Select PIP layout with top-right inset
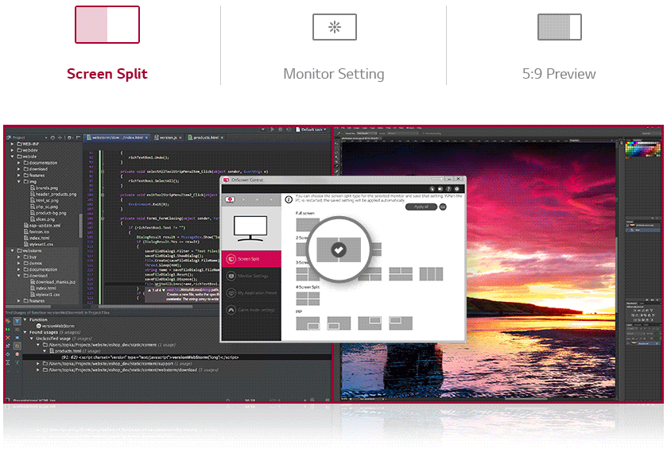Screen dimensions: 671x464 tap(370, 323)
